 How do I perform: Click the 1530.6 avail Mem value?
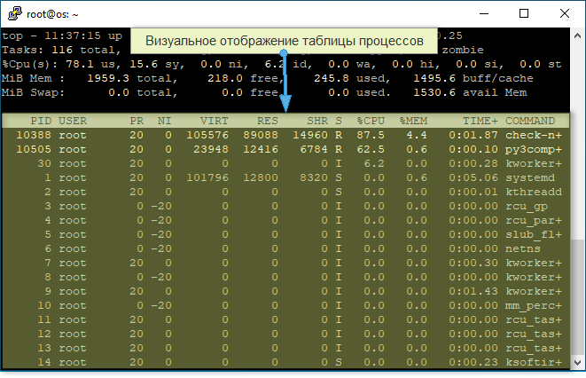pos(434,92)
